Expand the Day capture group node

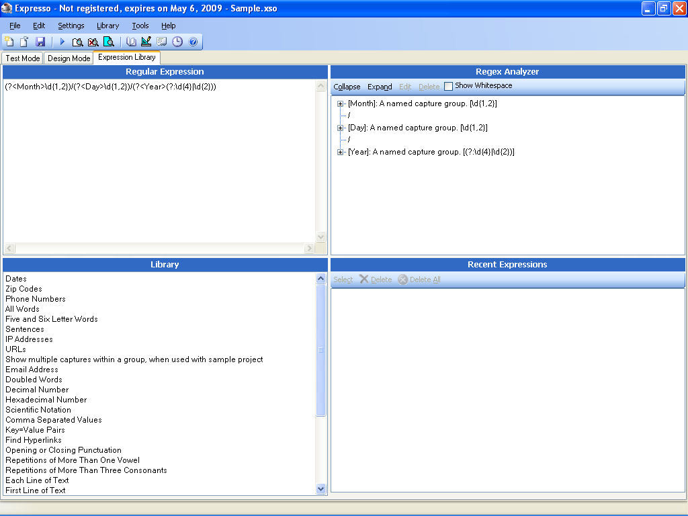[340, 128]
